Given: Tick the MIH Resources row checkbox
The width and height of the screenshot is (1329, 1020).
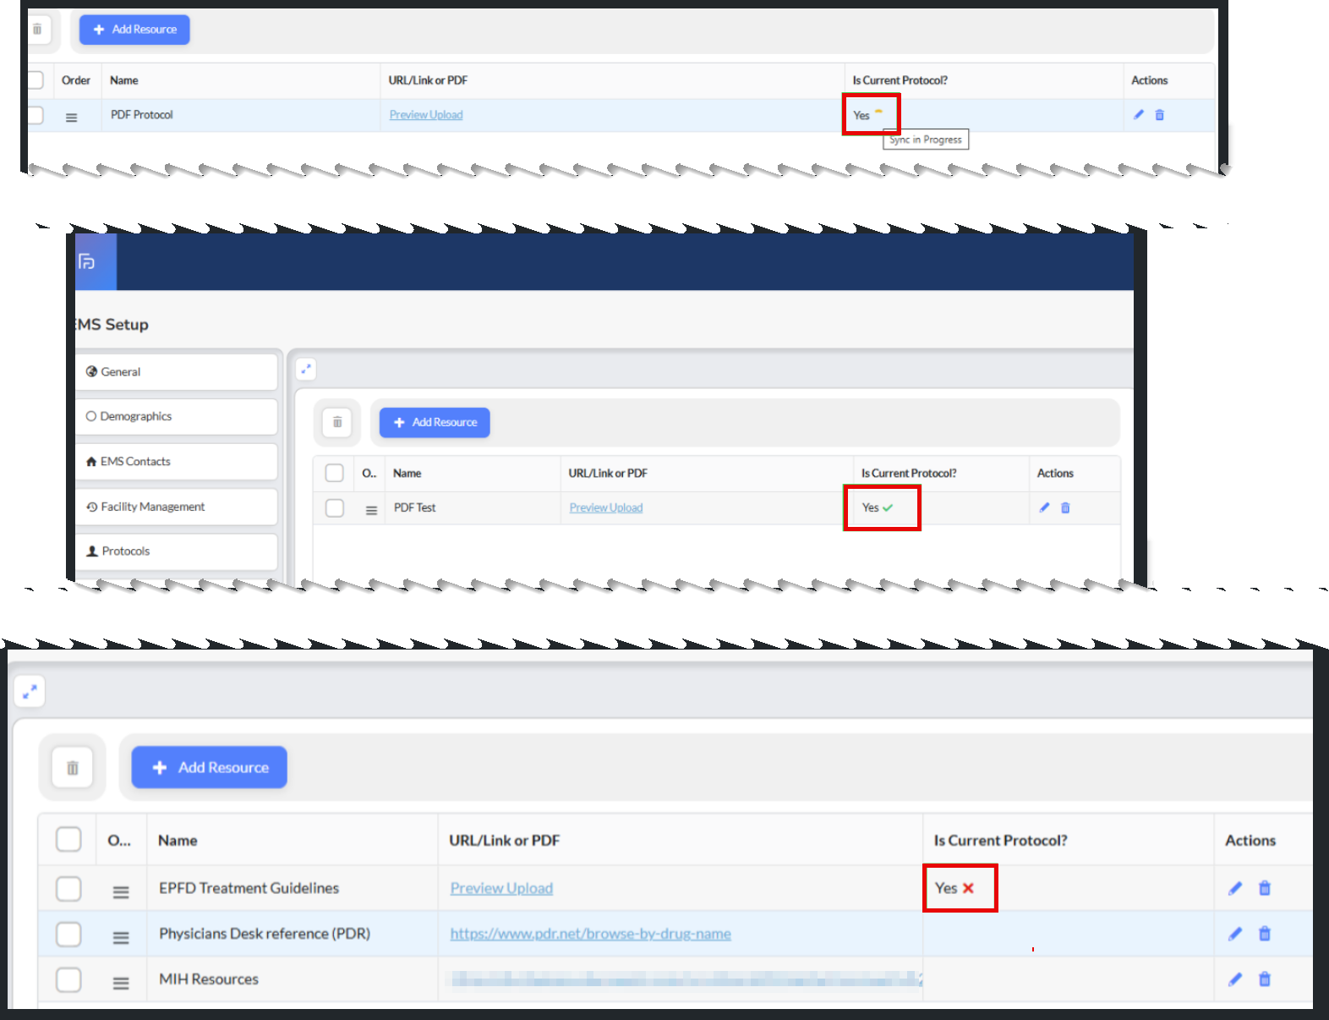Looking at the screenshot, I should click(x=68, y=979).
